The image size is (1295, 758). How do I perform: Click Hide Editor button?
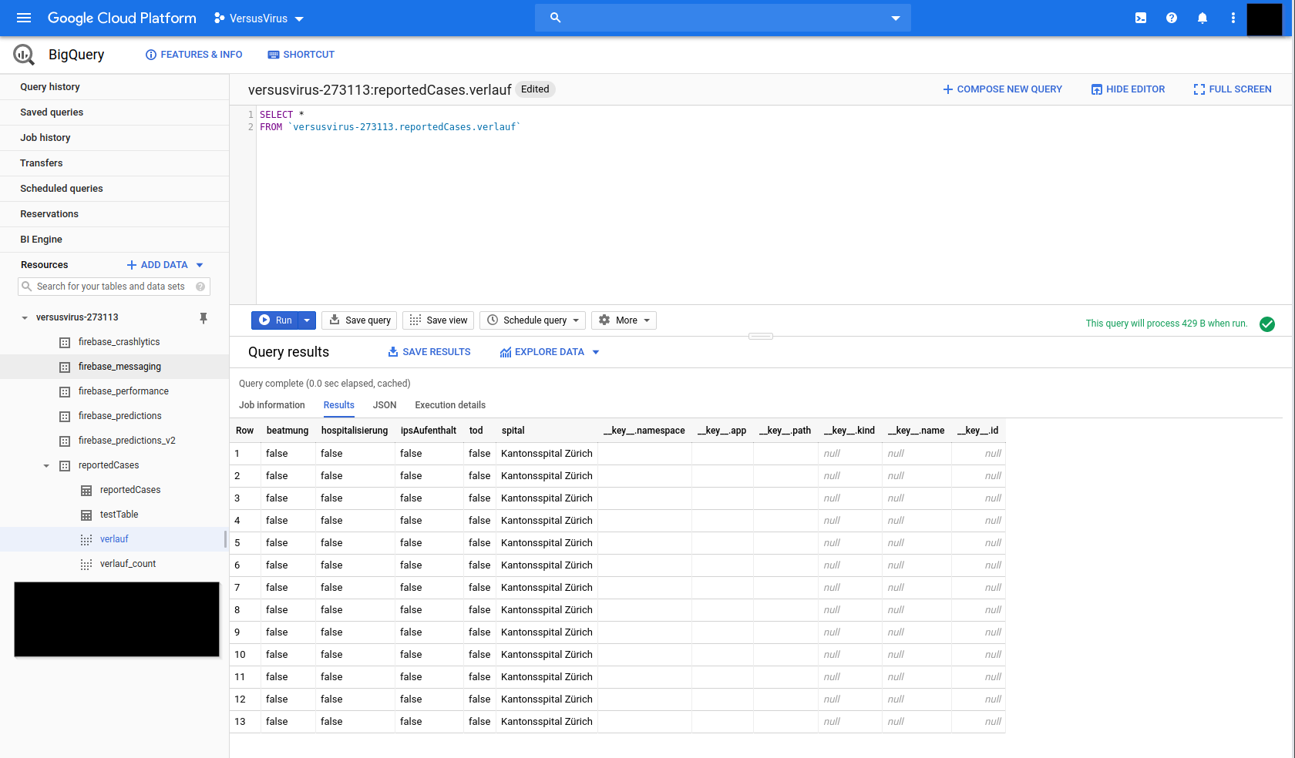(x=1128, y=89)
